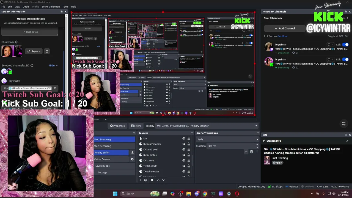Open the Scene Collection menu

(51, 7)
